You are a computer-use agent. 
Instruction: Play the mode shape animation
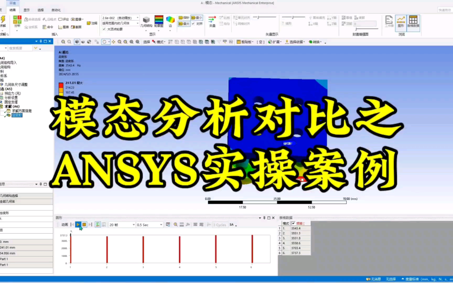click(x=78, y=225)
